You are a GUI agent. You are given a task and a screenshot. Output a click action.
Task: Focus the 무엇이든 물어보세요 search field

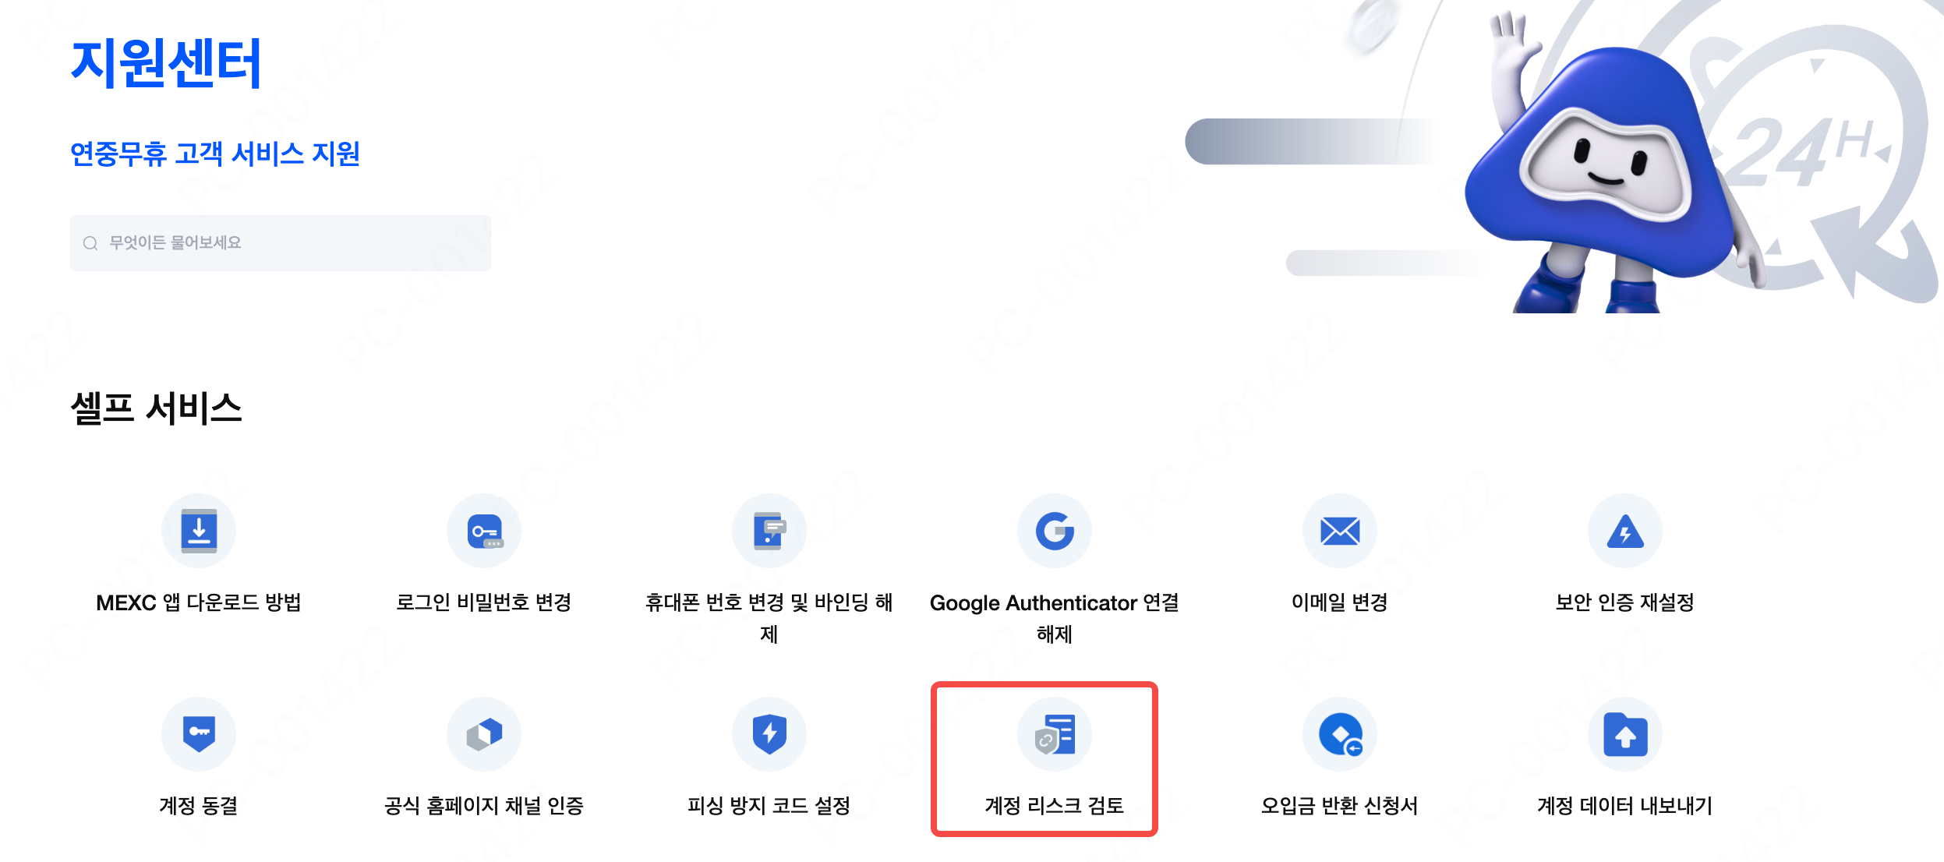coord(281,243)
